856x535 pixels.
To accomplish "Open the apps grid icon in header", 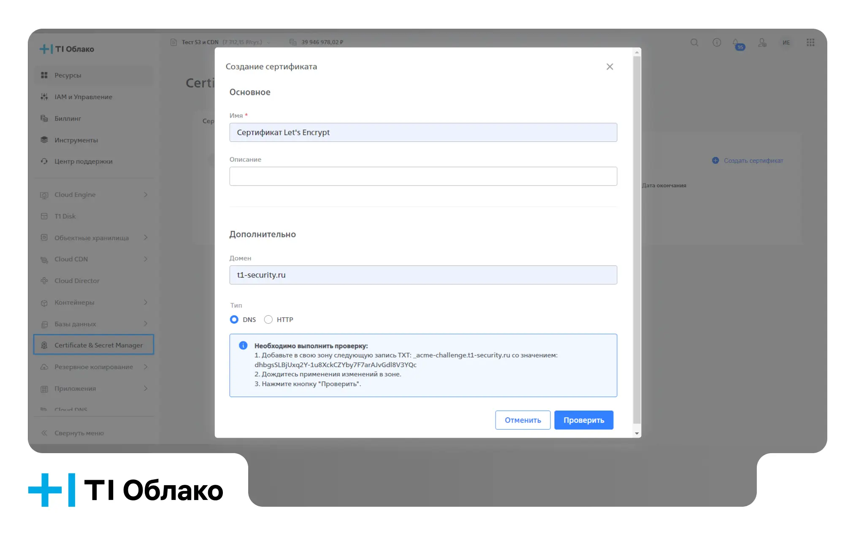I will (810, 43).
